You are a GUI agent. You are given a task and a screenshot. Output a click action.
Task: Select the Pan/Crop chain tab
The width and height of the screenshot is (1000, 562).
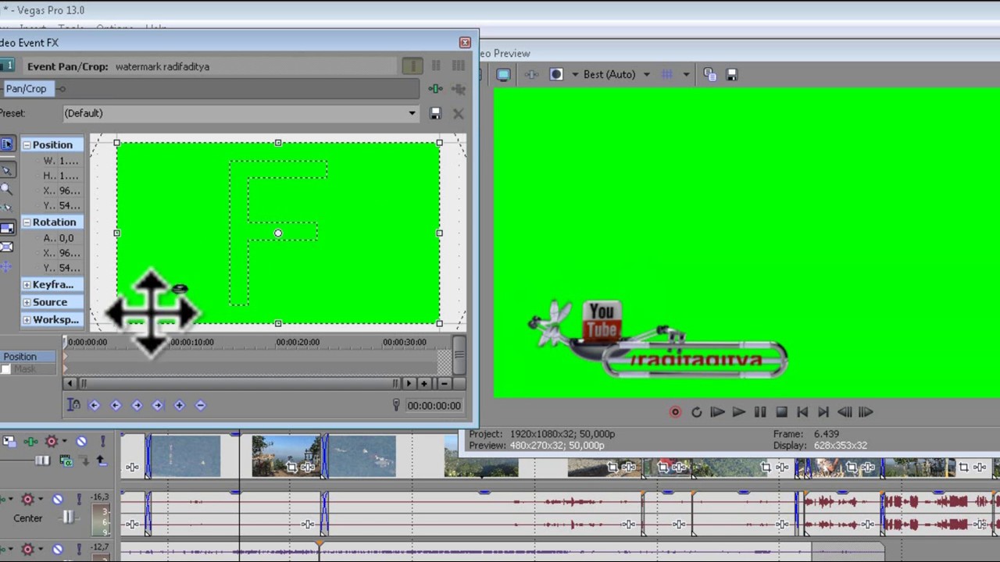pyautogui.click(x=26, y=89)
